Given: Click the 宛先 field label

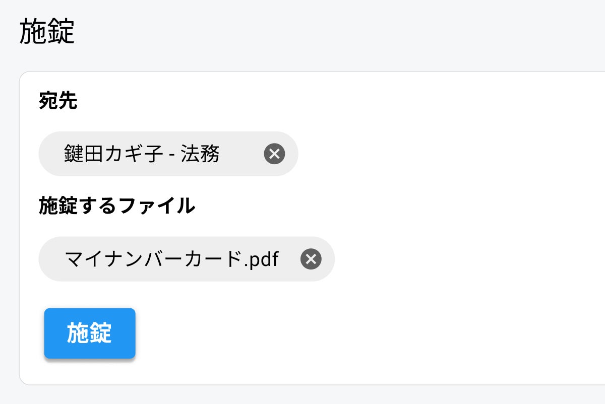Looking at the screenshot, I should point(58,101).
